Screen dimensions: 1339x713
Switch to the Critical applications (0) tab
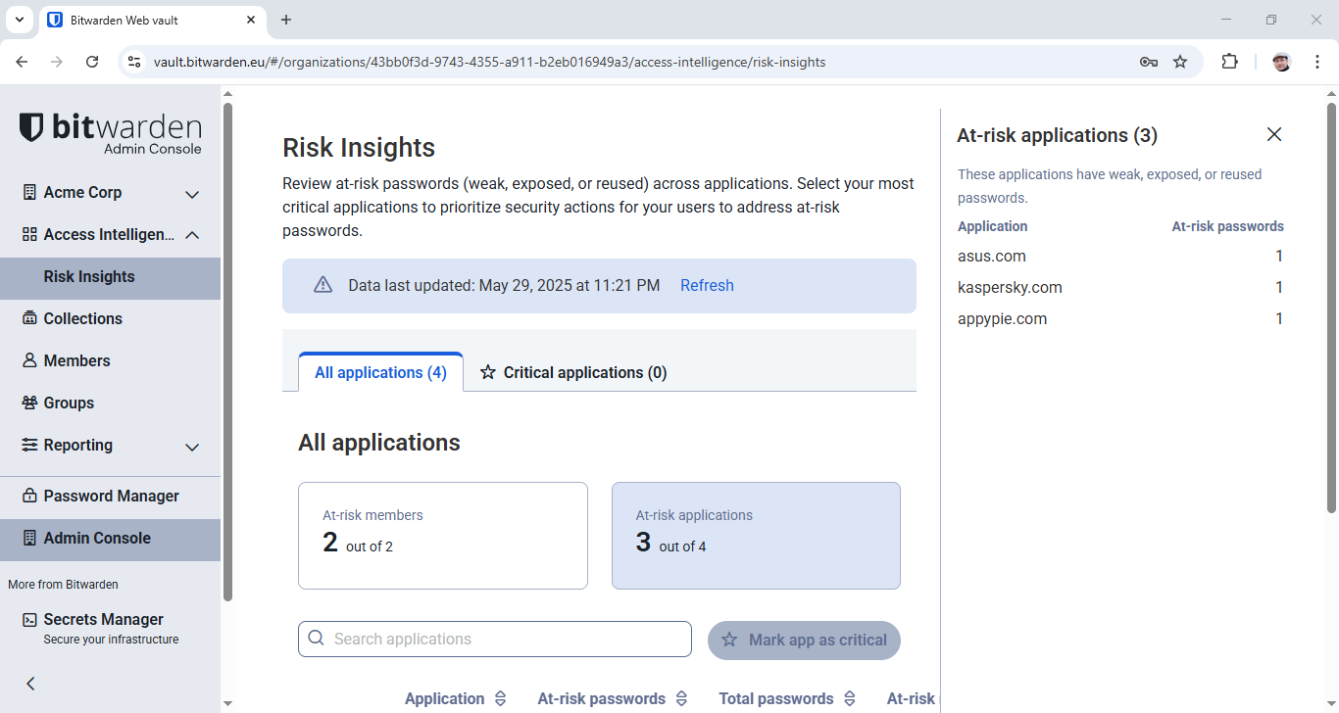pos(573,372)
